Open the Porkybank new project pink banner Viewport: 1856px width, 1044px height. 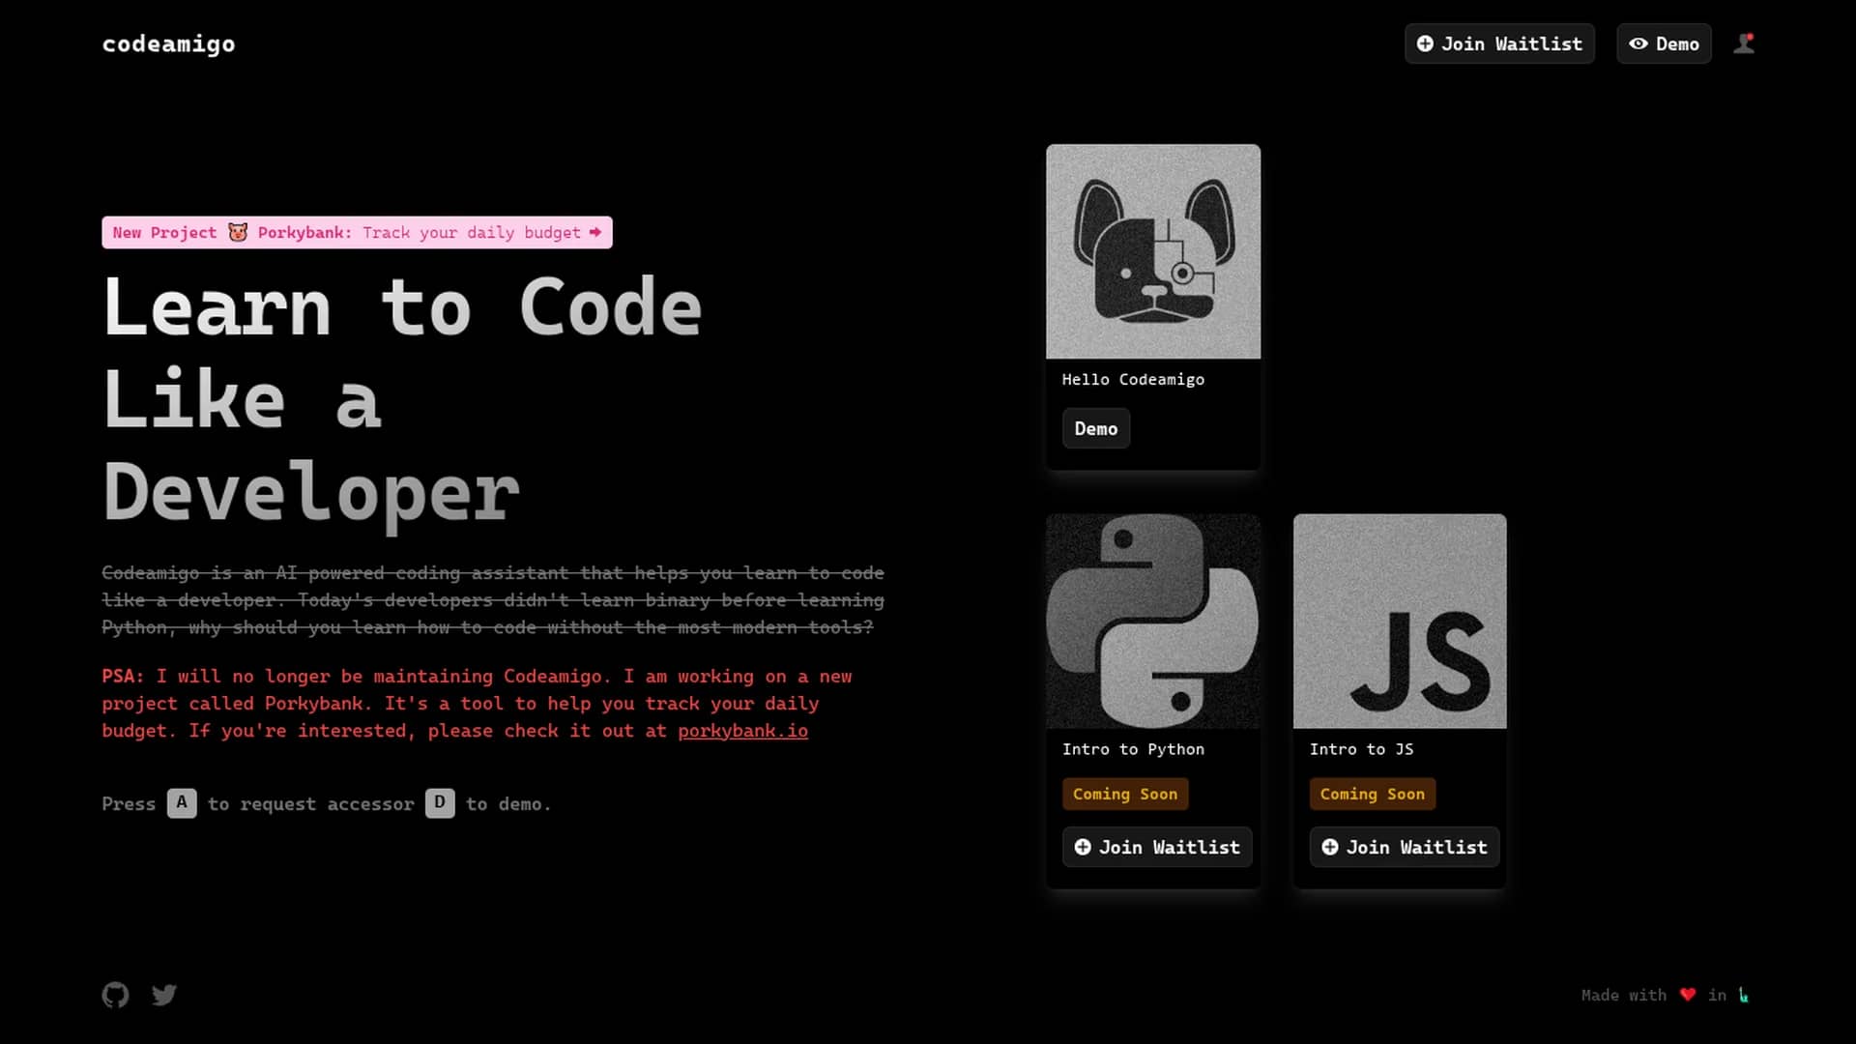pos(357,232)
